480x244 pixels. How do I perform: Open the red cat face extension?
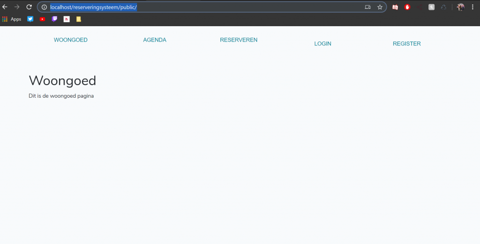tap(395, 7)
